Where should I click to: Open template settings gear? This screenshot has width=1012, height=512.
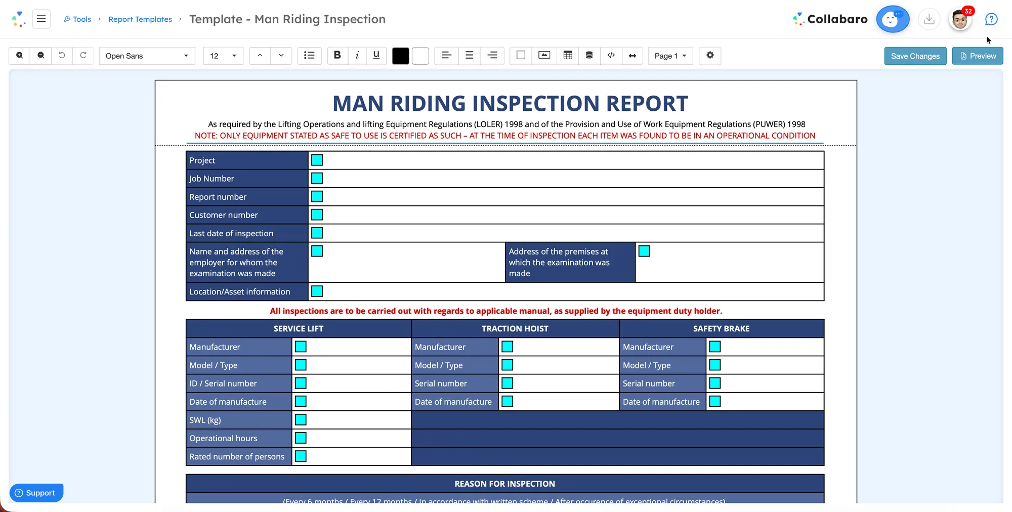click(x=710, y=56)
